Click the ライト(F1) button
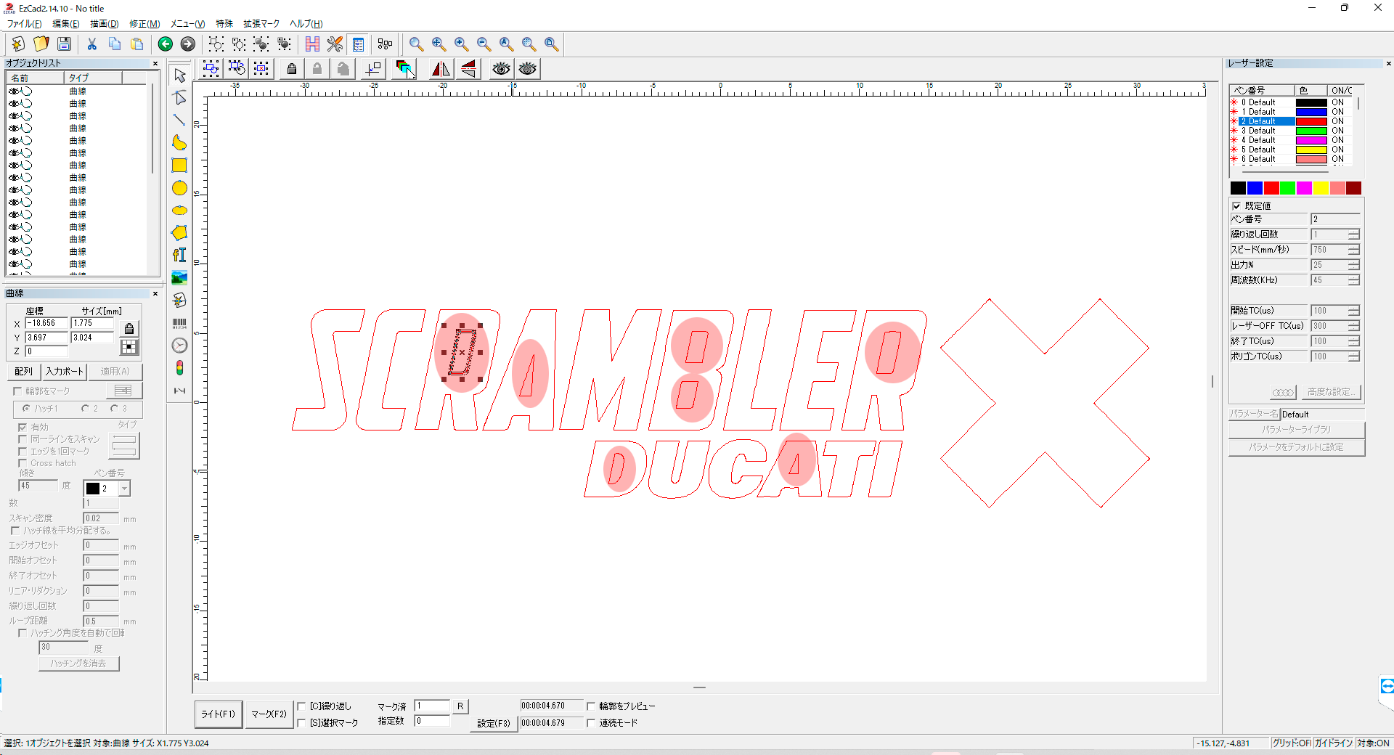Image resolution: width=1394 pixels, height=755 pixels. 218,714
